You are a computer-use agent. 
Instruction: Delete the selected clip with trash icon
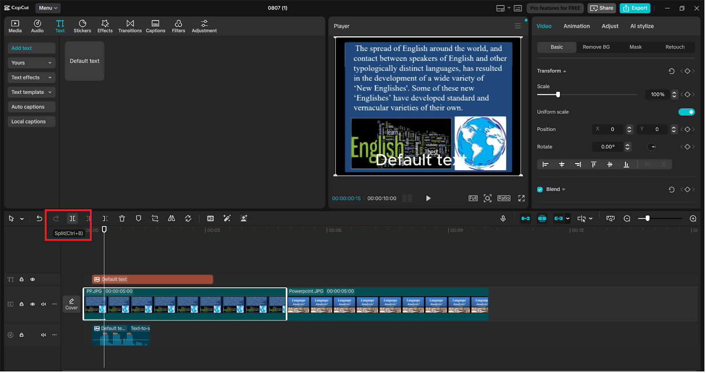[122, 219]
